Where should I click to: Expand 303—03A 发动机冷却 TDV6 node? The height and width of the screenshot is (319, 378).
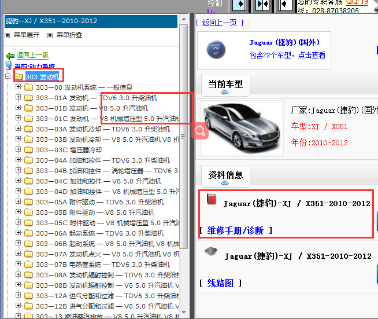[x=18, y=129]
